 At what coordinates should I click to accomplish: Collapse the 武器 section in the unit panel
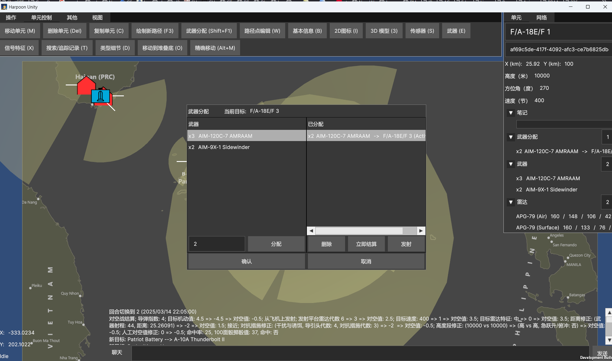coord(511,164)
